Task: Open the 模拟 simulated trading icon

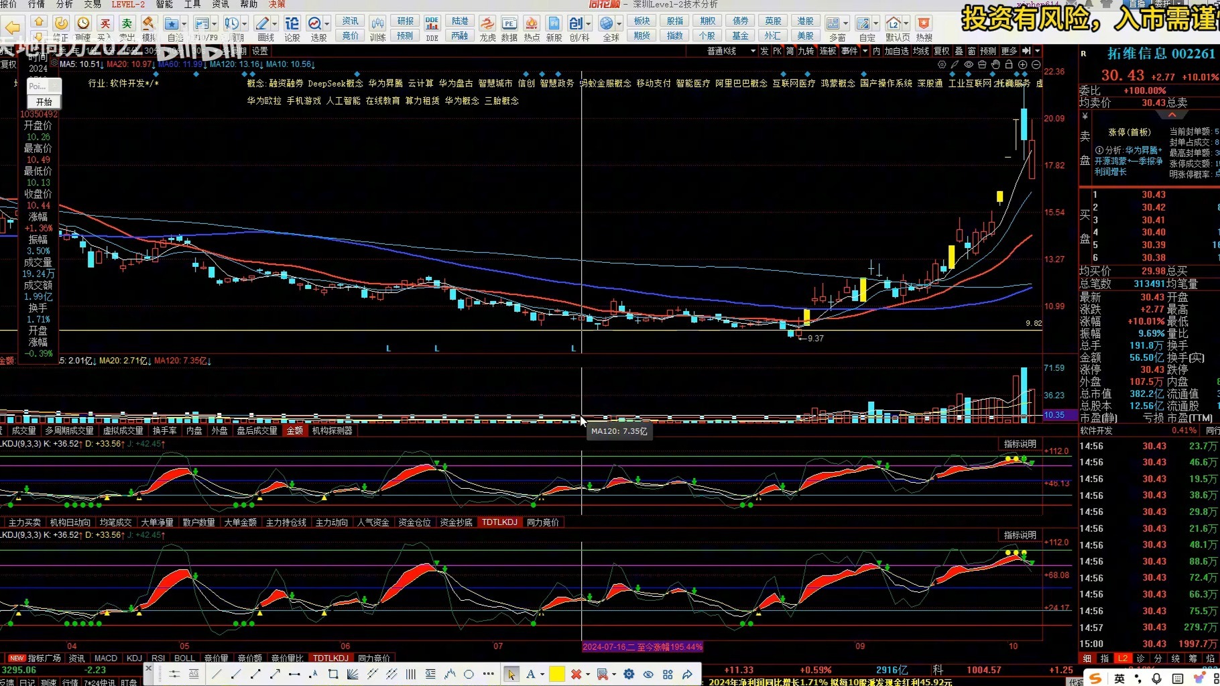Action: pos(148,24)
